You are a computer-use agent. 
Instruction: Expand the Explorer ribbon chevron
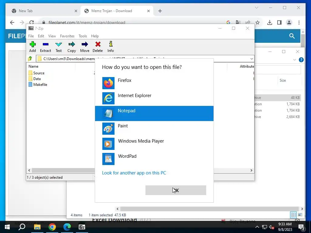(295, 60)
